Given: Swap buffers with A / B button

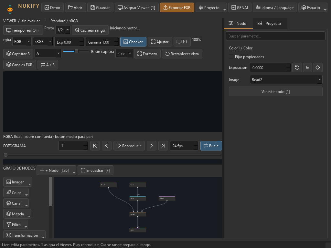Looking at the screenshot, I should click(48, 65).
